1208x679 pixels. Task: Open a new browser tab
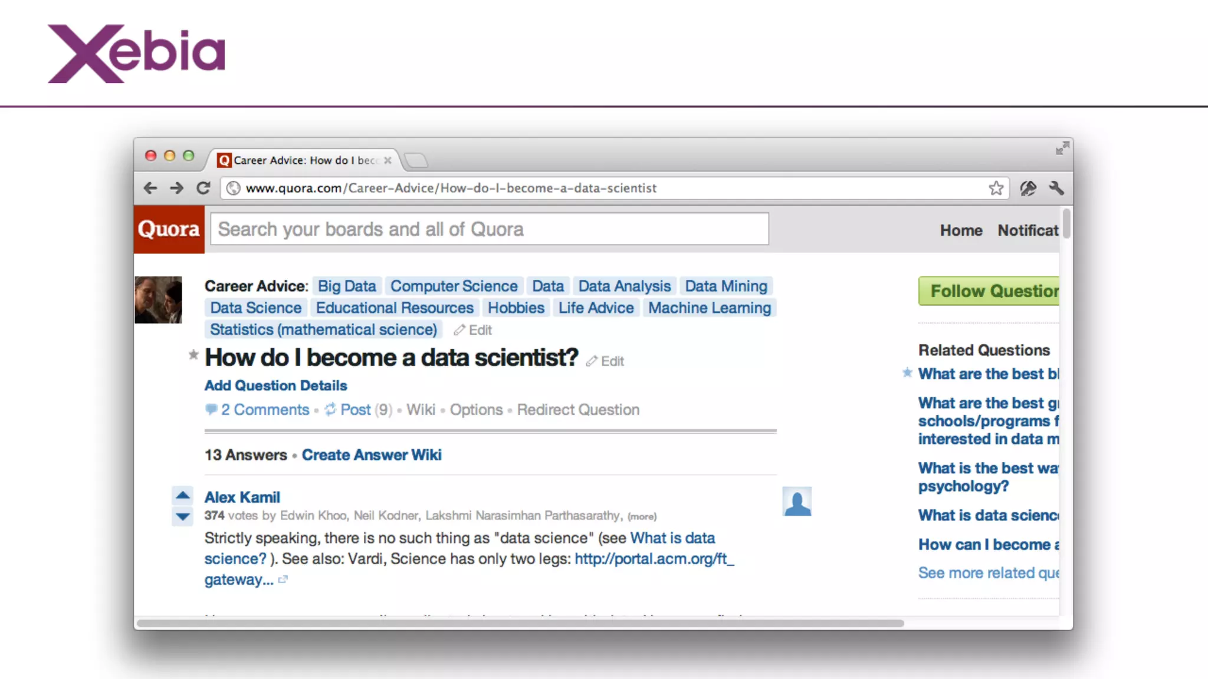pos(416,160)
